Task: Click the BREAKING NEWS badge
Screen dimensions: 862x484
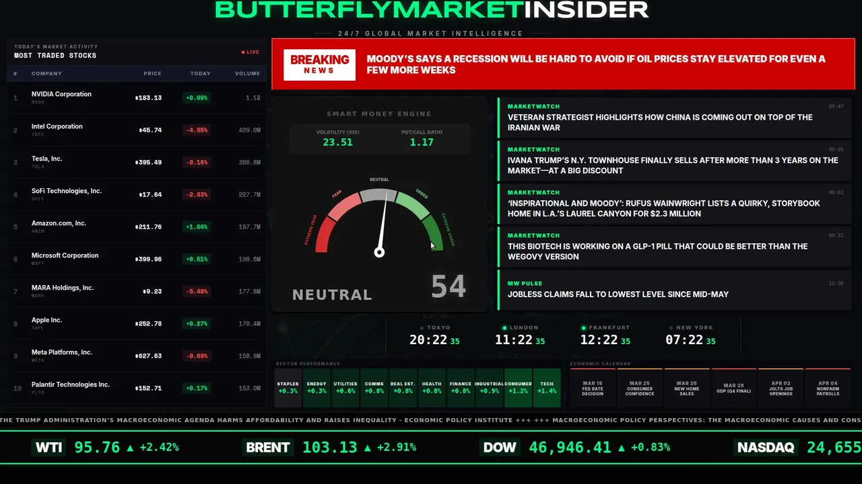Action: [x=319, y=65]
